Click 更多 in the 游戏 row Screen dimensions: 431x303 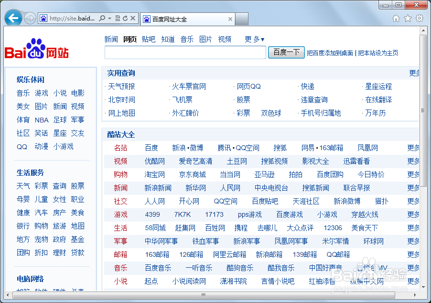[413, 214]
